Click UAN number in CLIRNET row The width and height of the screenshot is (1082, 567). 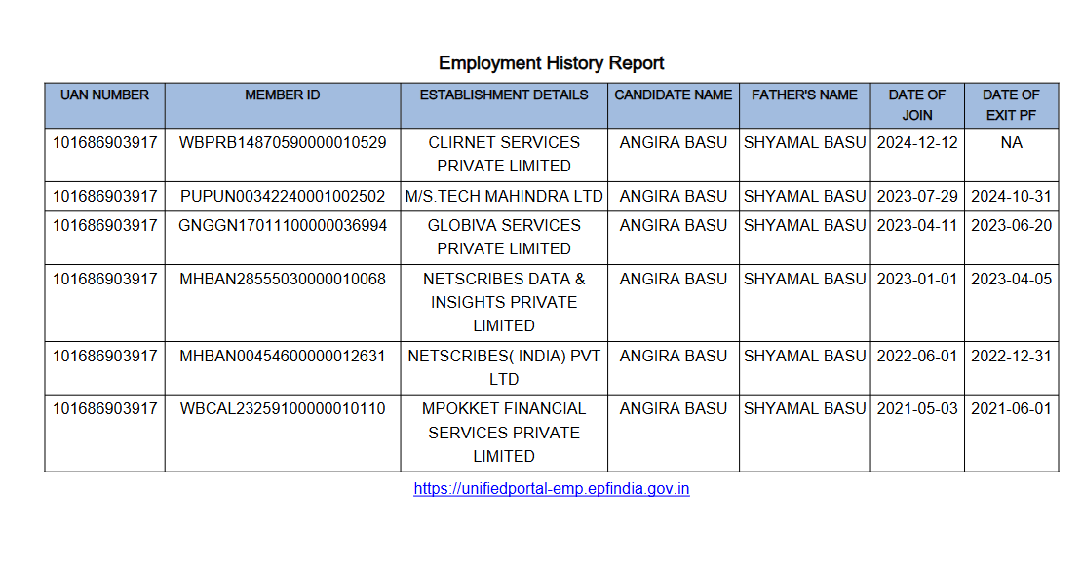click(105, 143)
